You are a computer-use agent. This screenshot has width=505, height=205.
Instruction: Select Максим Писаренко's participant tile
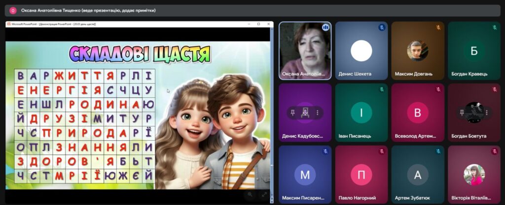[x=305, y=174]
